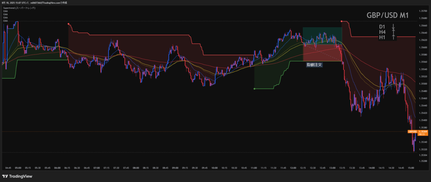Viewport: 431px width, 182px height.
Task: Select the Supertrend indicator legend
Action: coord(19,8)
